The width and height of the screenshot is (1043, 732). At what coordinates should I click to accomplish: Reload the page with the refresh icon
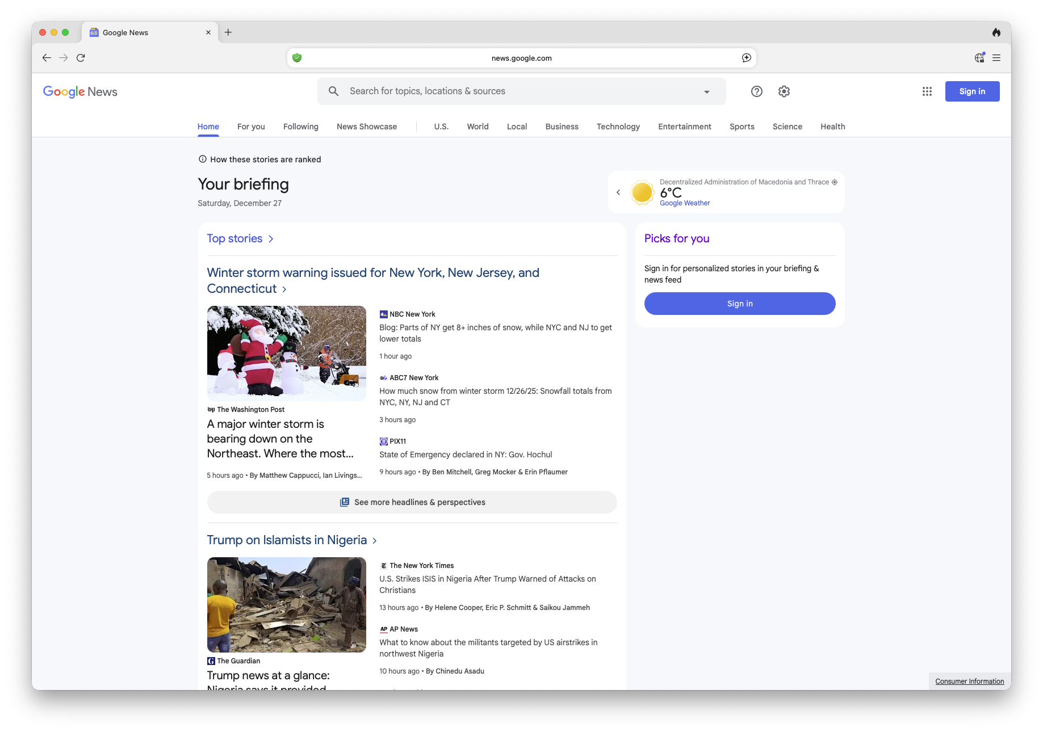point(81,58)
